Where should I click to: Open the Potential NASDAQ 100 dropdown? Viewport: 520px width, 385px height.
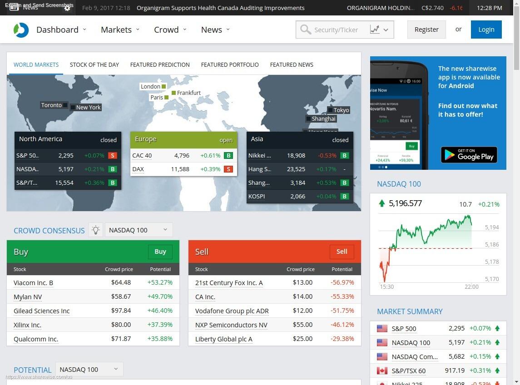[89, 369]
